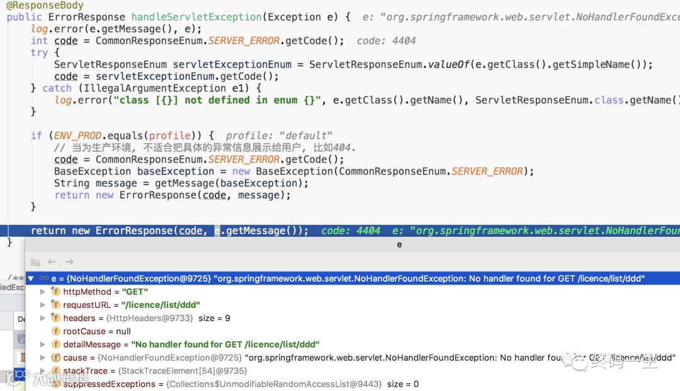Click the inline hint "code: 4404" after getCode()

tap(386, 41)
